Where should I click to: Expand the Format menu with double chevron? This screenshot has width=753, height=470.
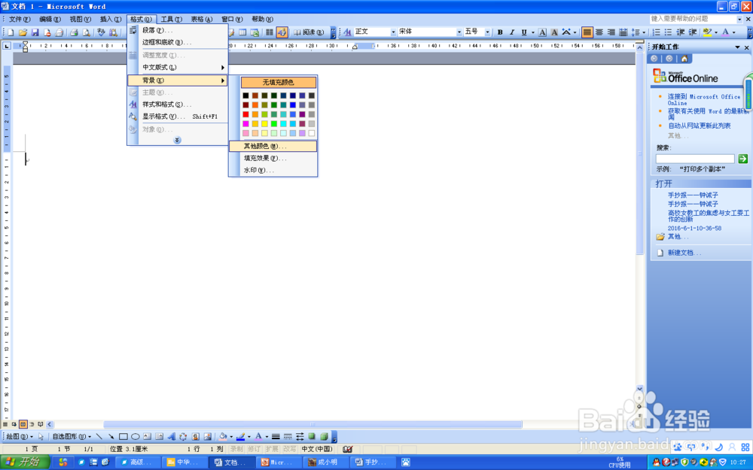tap(177, 140)
